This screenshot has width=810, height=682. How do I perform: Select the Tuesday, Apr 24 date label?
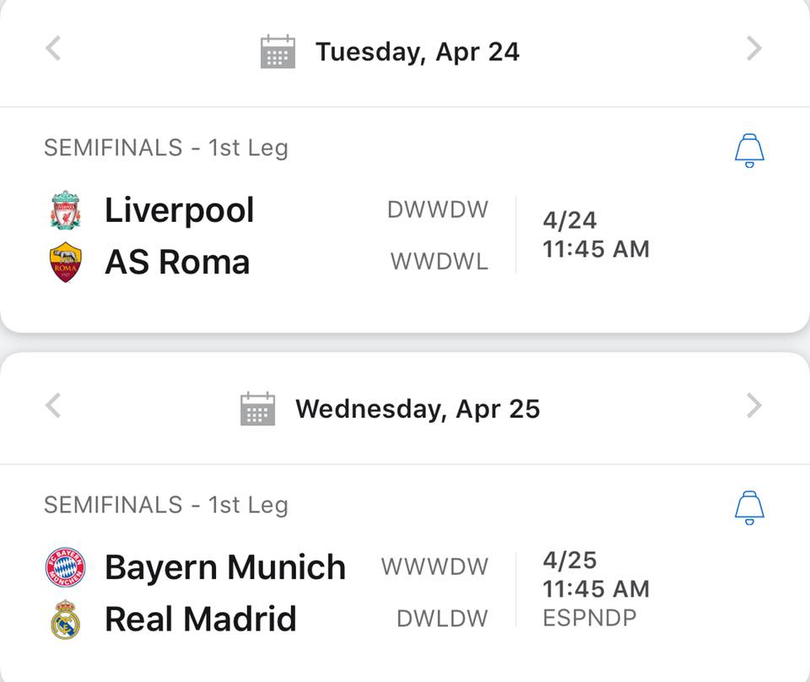(418, 52)
